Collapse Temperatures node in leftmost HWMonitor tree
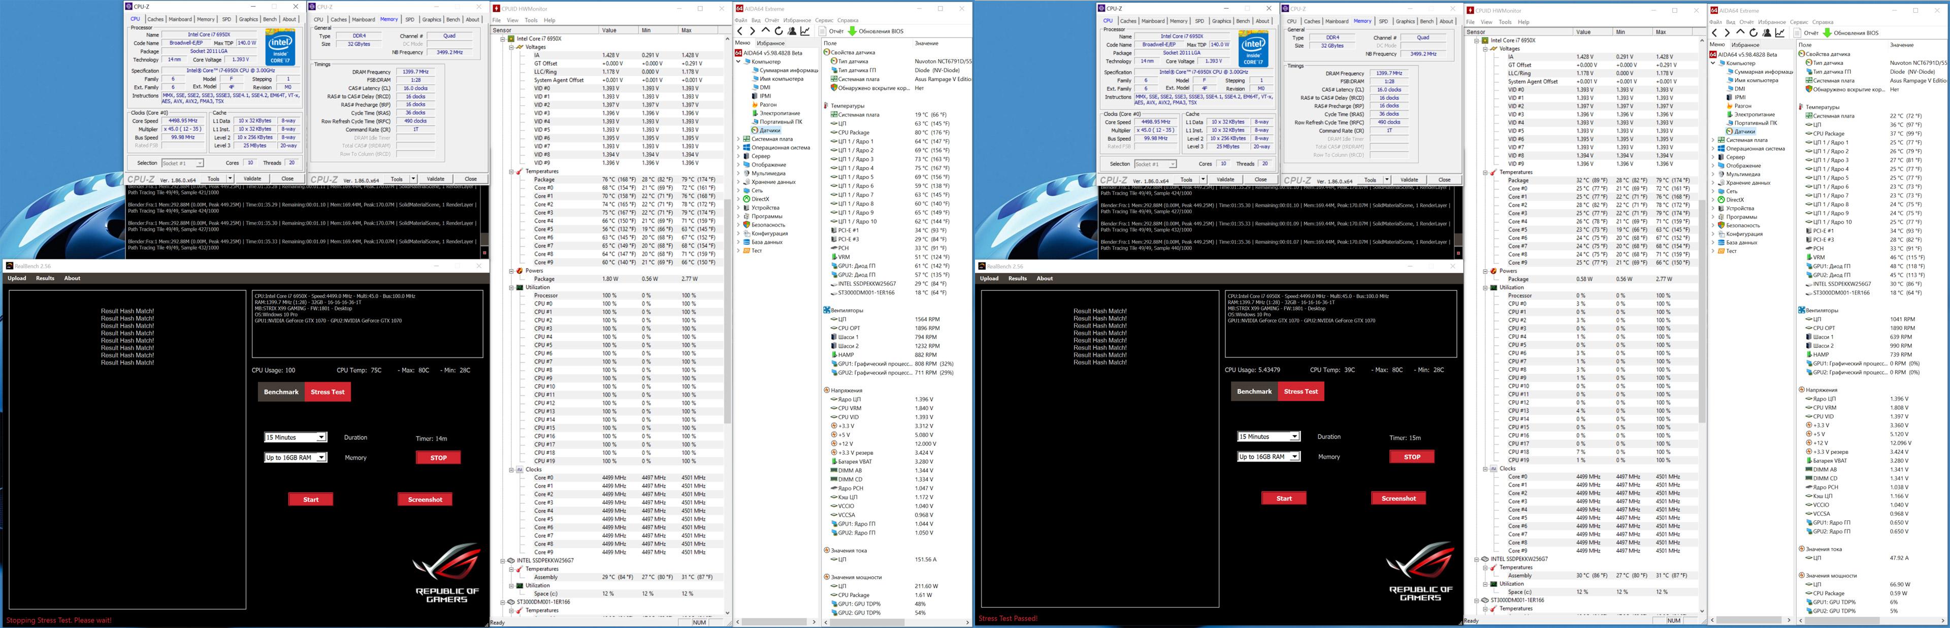The image size is (1950, 628). click(x=511, y=172)
